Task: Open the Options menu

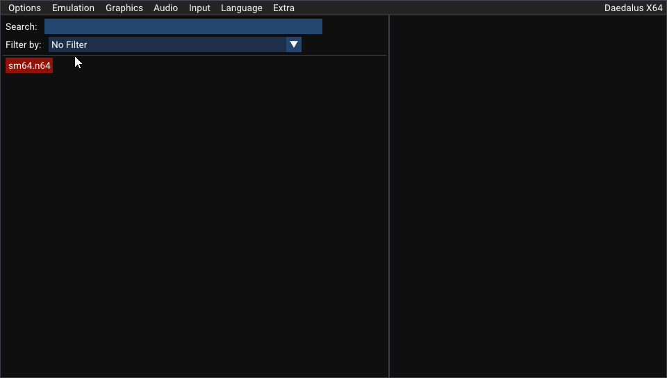Action: coord(24,8)
